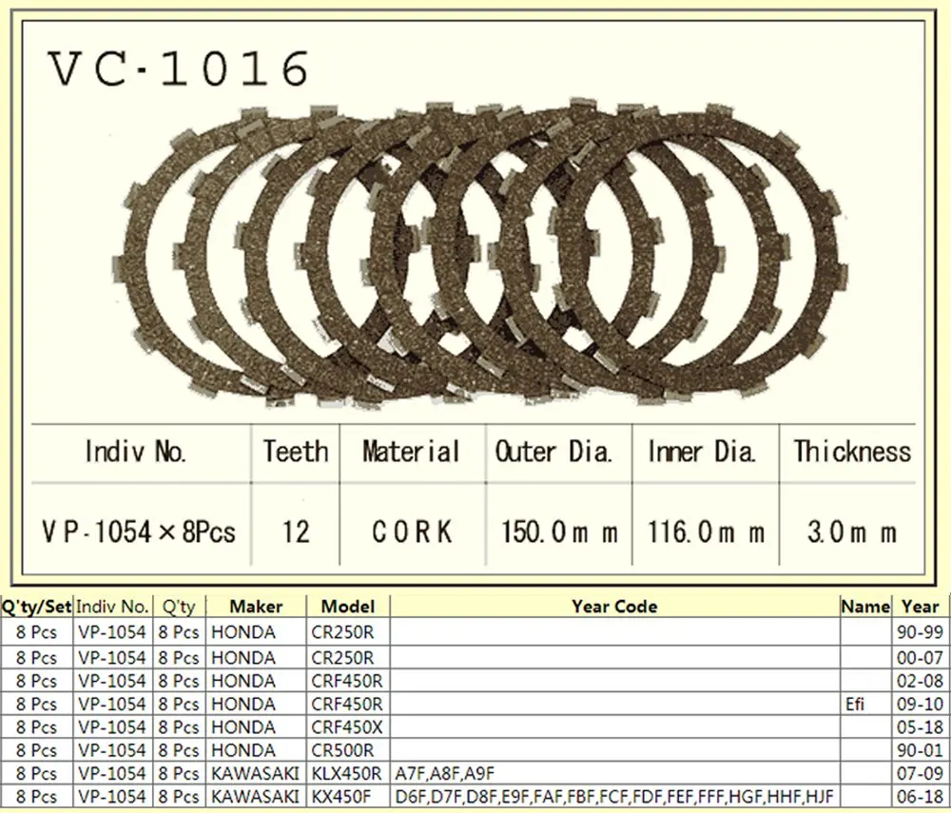Click the 'Maker' column header

point(256,607)
